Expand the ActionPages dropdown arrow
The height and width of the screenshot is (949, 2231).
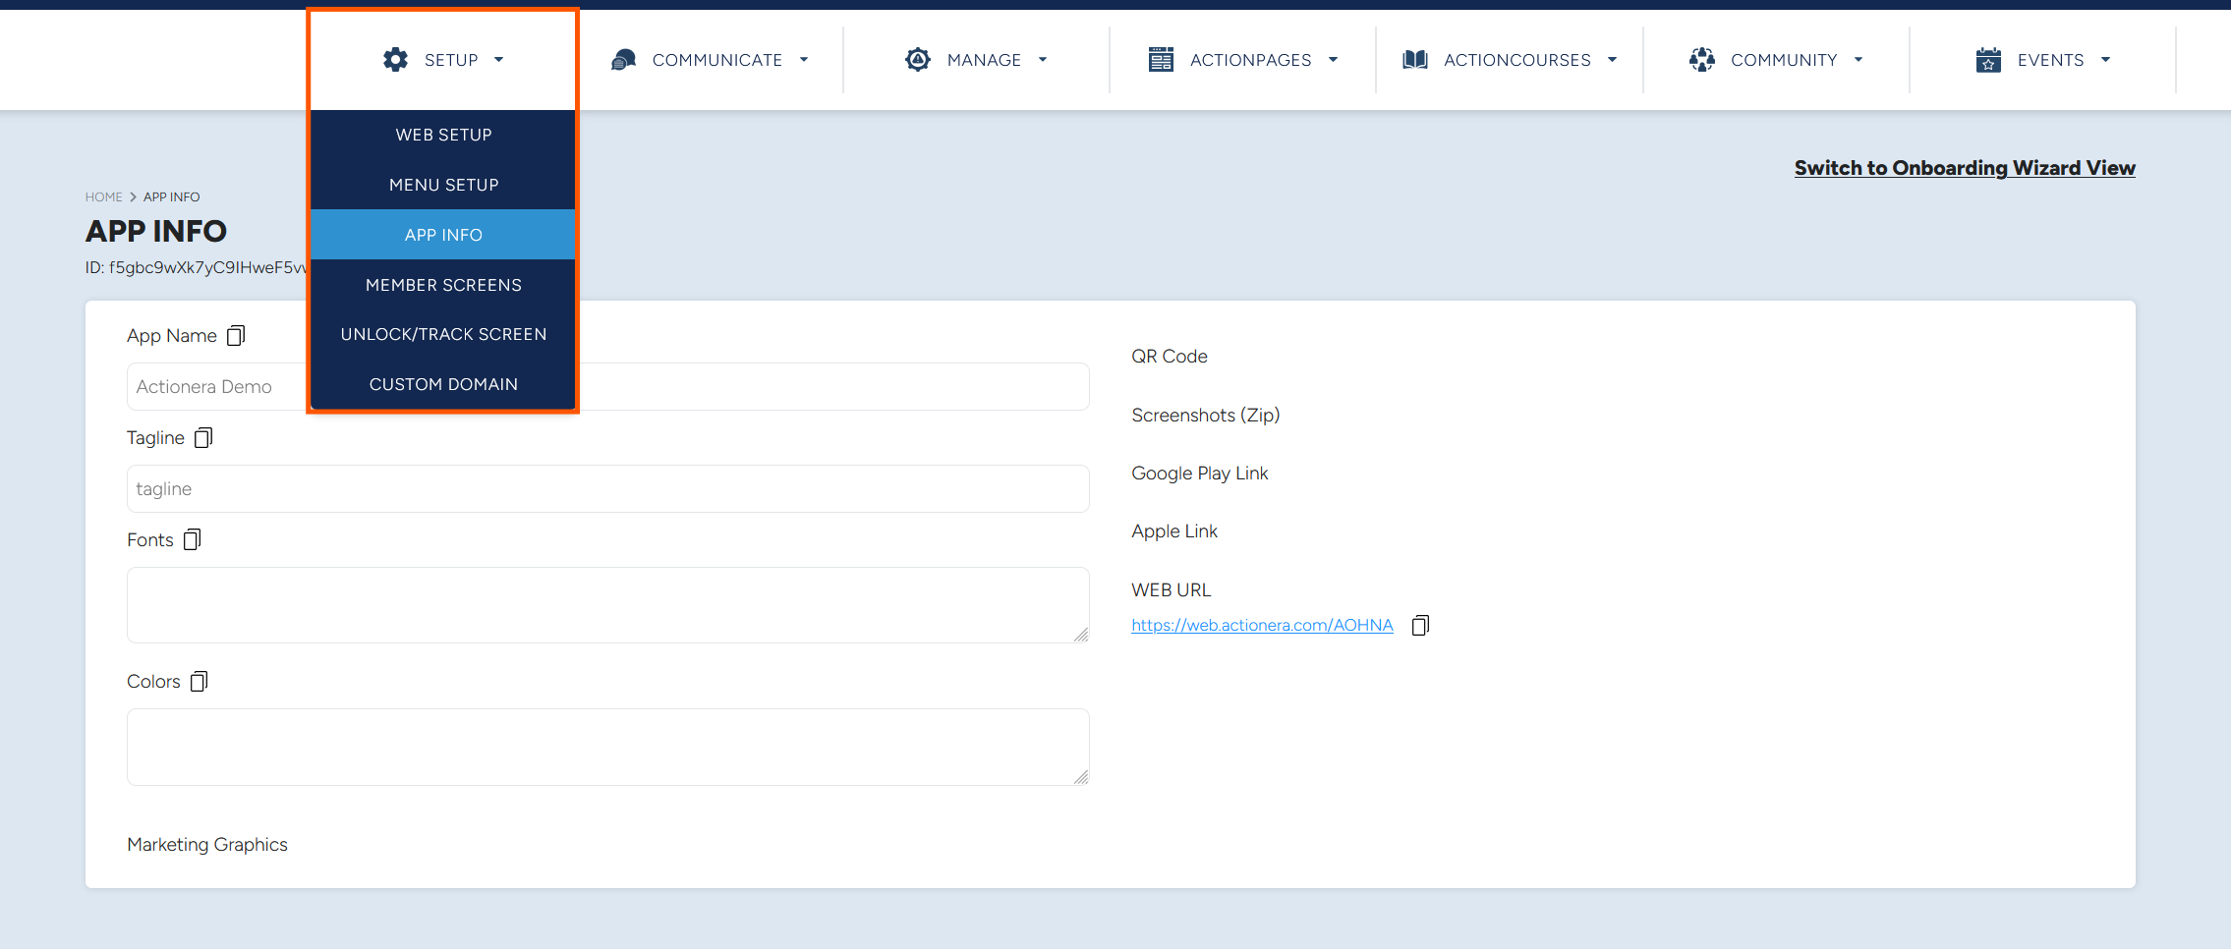click(x=1333, y=60)
